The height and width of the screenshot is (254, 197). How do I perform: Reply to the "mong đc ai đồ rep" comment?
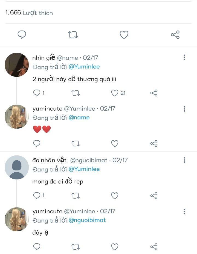click(37, 196)
